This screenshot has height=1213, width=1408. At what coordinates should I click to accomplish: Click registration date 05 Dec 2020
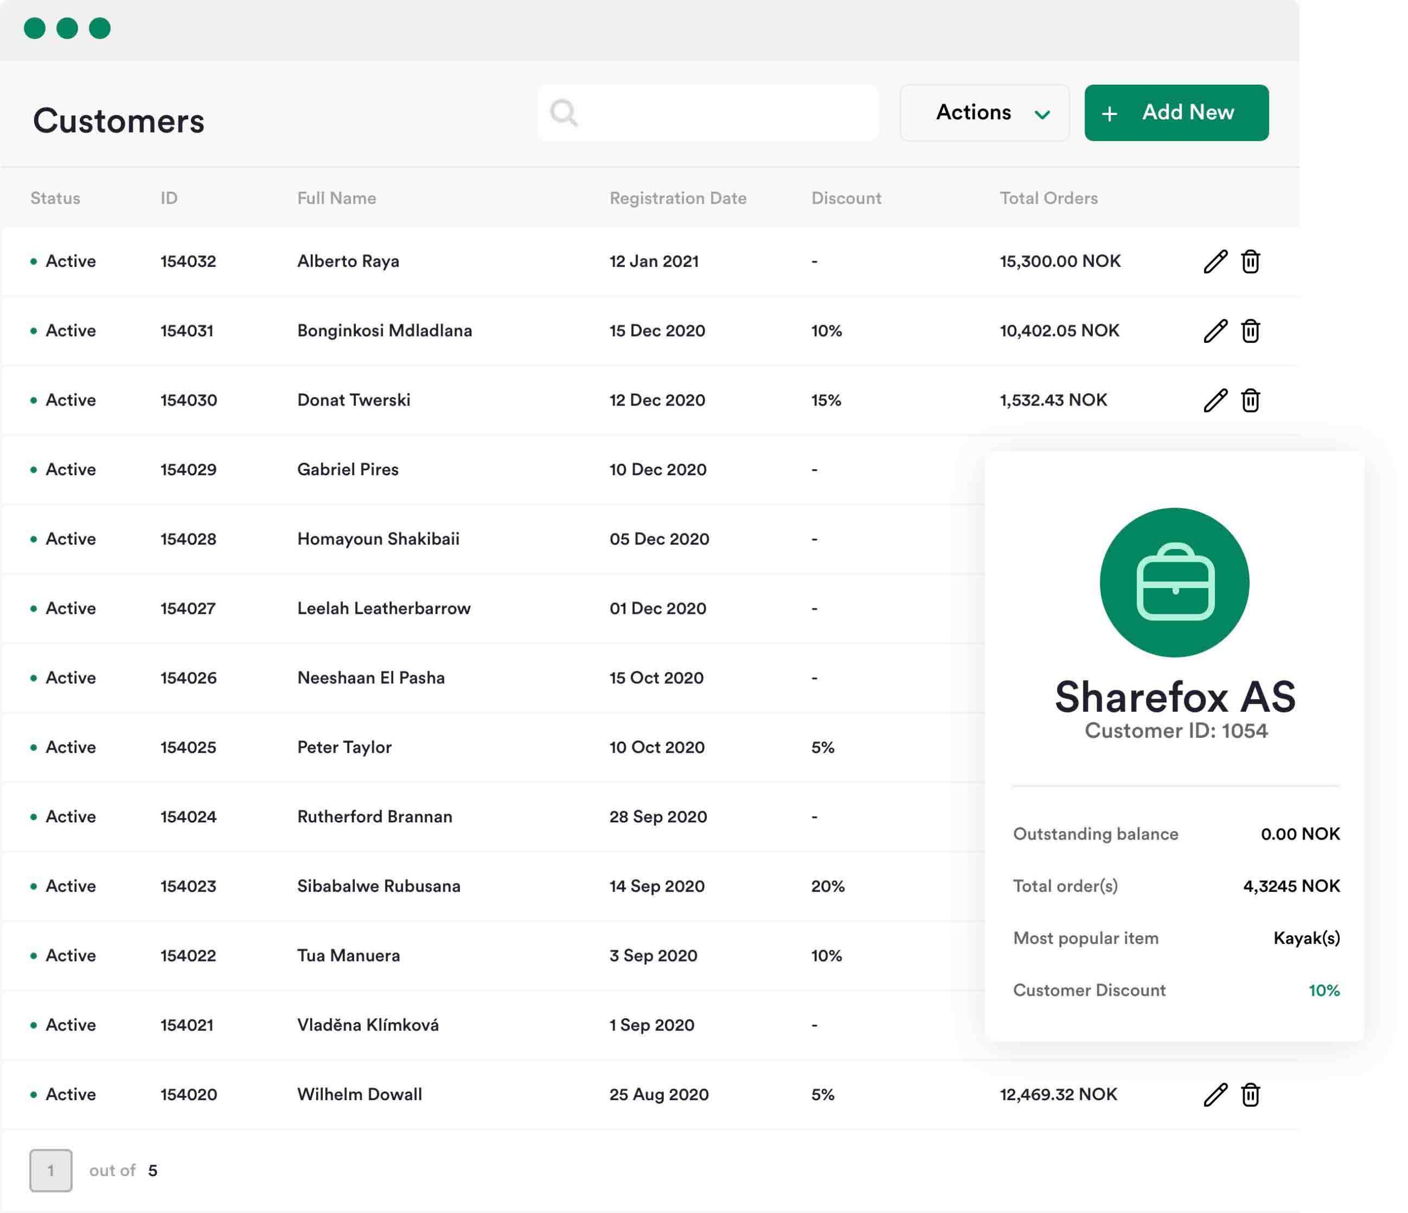pyautogui.click(x=659, y=539)
